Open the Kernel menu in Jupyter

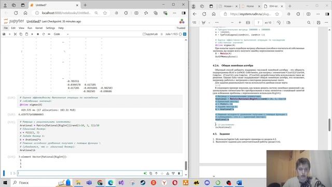click(39, 28)
